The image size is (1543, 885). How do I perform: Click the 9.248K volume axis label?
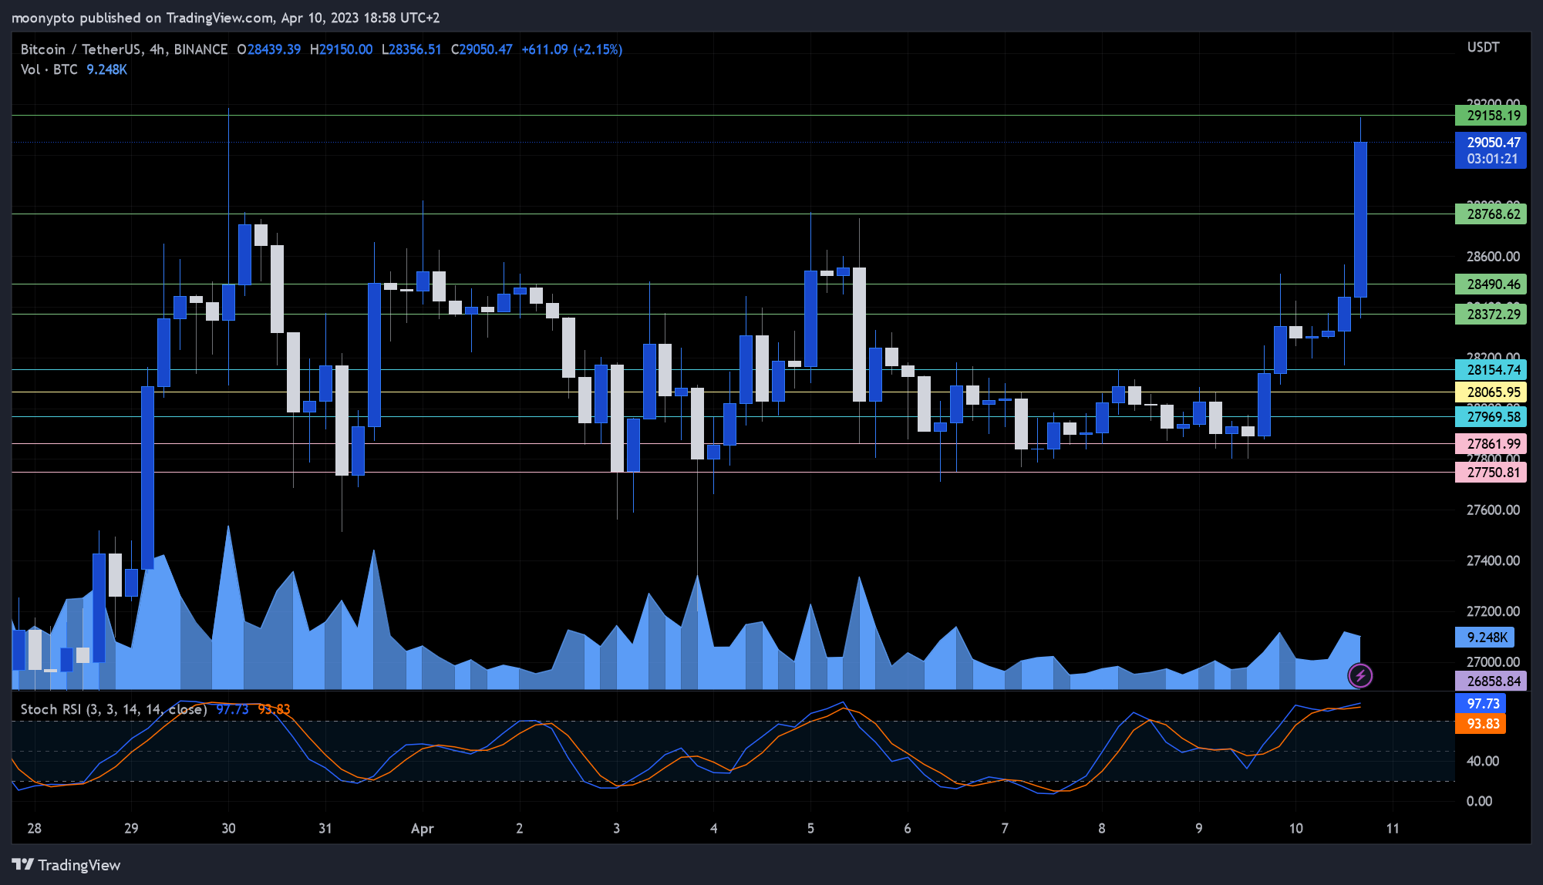[1485, 638]
